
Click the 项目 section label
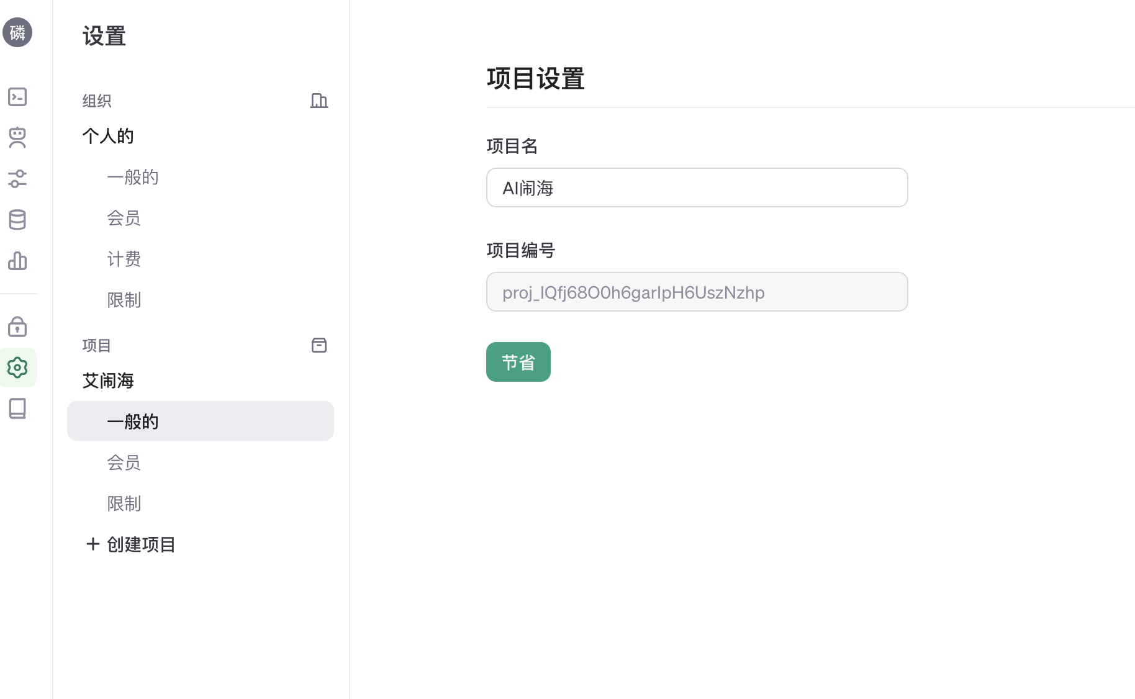97,345
